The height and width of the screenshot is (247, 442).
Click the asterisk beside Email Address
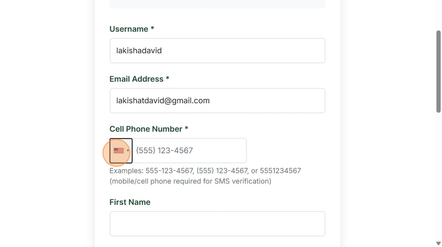pyautogui.click(x=167, y=79)
